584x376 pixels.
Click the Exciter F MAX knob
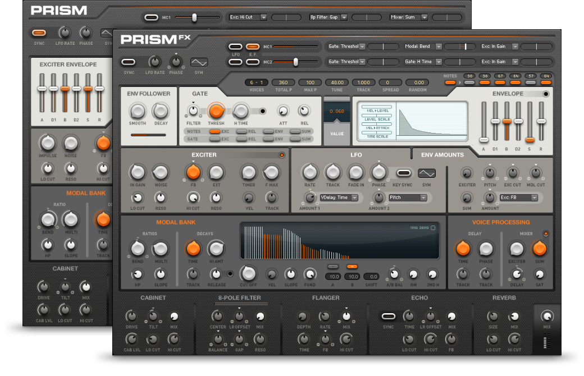[x=272, y=172]
